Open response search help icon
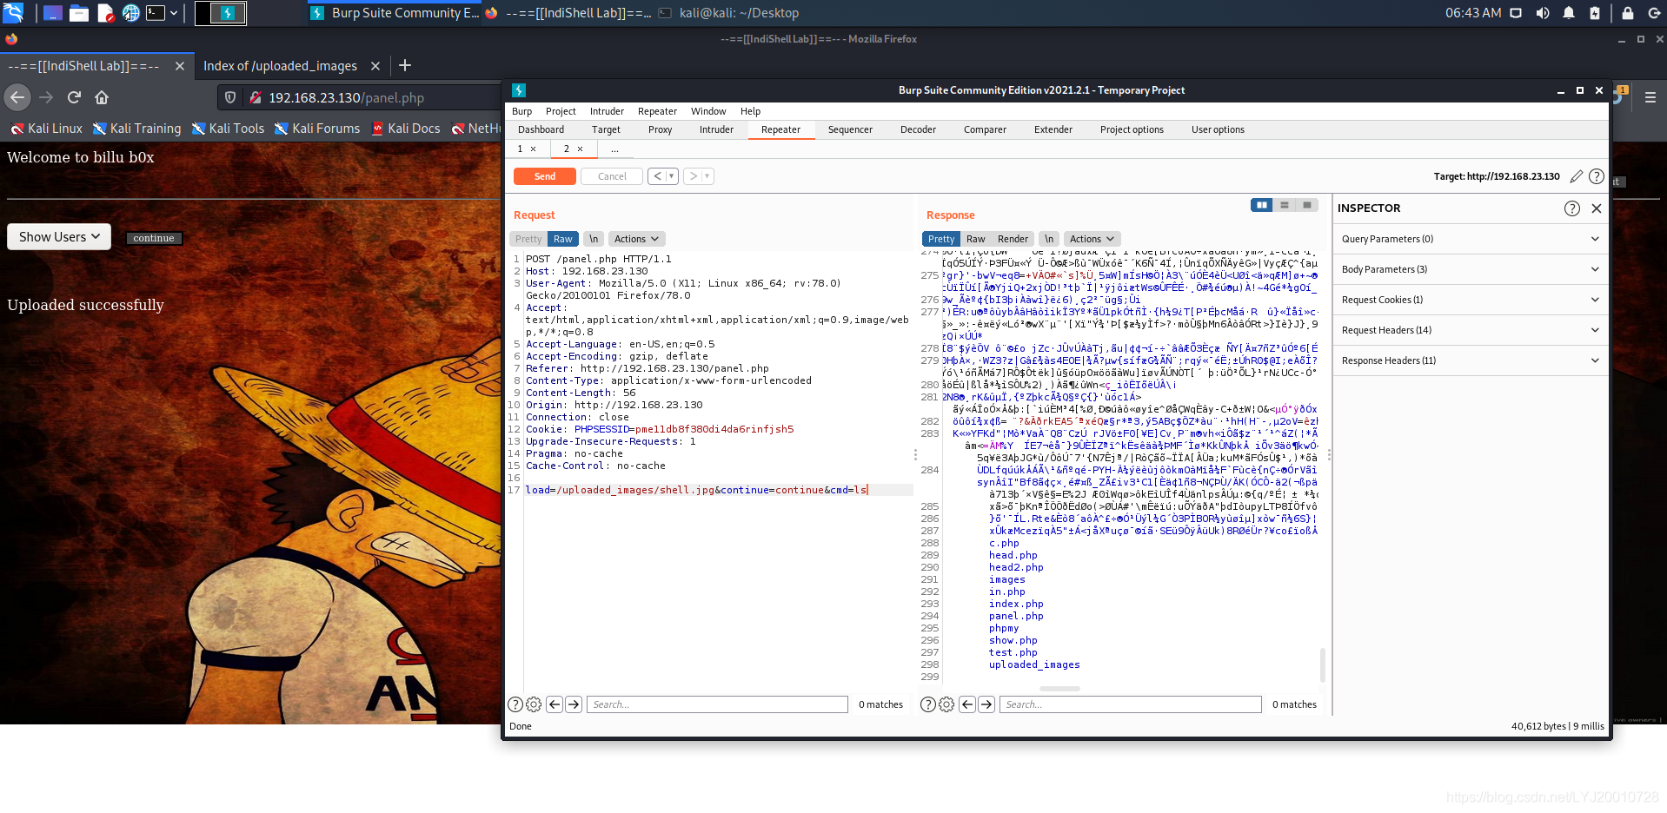 click(928, 704)
